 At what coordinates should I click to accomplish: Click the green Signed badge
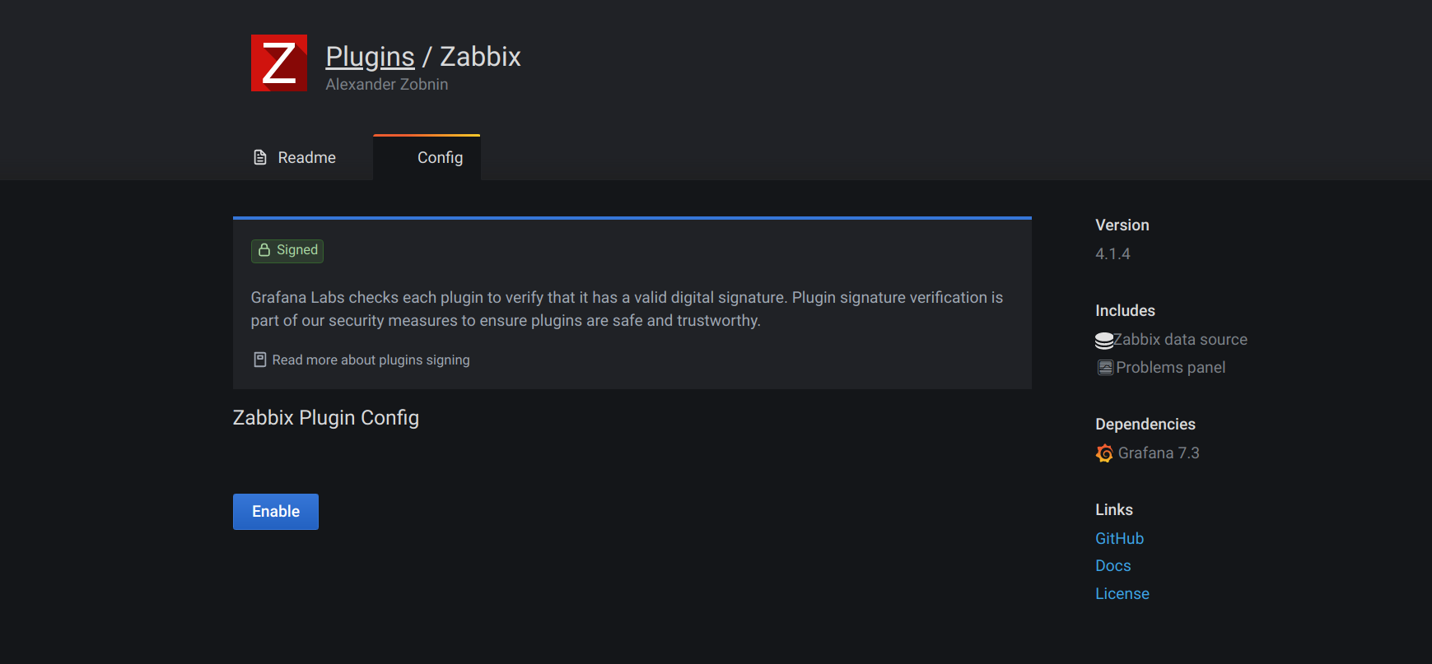(287, 250)
